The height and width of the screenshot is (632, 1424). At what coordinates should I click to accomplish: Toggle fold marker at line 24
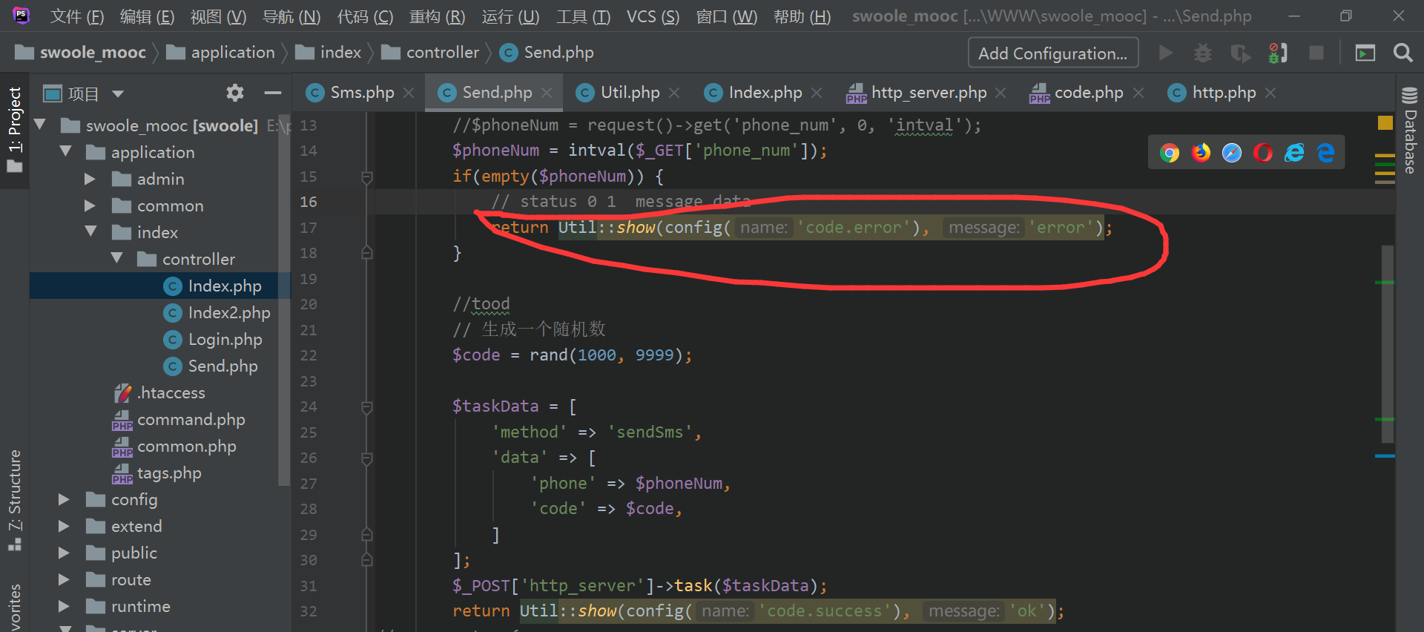pos(366,407)
